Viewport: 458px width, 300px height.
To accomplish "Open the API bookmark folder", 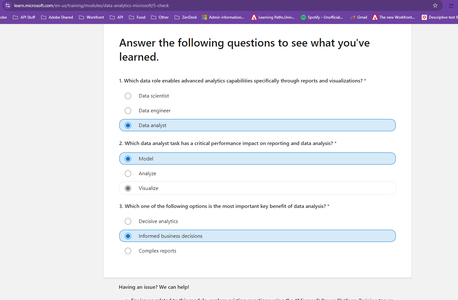I will click(116, 17).
